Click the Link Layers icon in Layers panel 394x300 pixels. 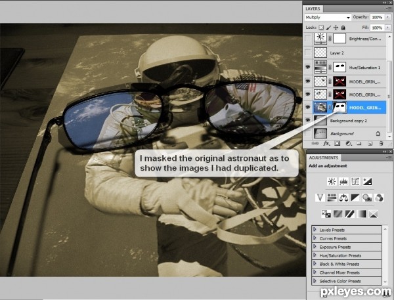[315, 144]
